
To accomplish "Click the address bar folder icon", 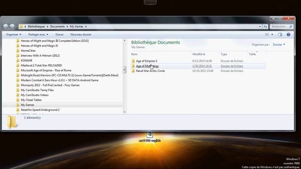I will 21,26.
